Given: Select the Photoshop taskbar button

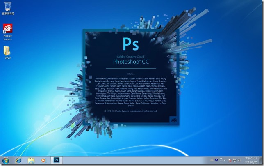Looking at the screenshot, I should click(x=57, y=160).
